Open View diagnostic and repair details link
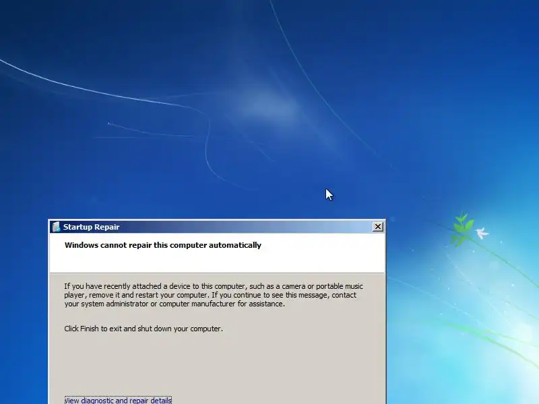 [118, 400]
